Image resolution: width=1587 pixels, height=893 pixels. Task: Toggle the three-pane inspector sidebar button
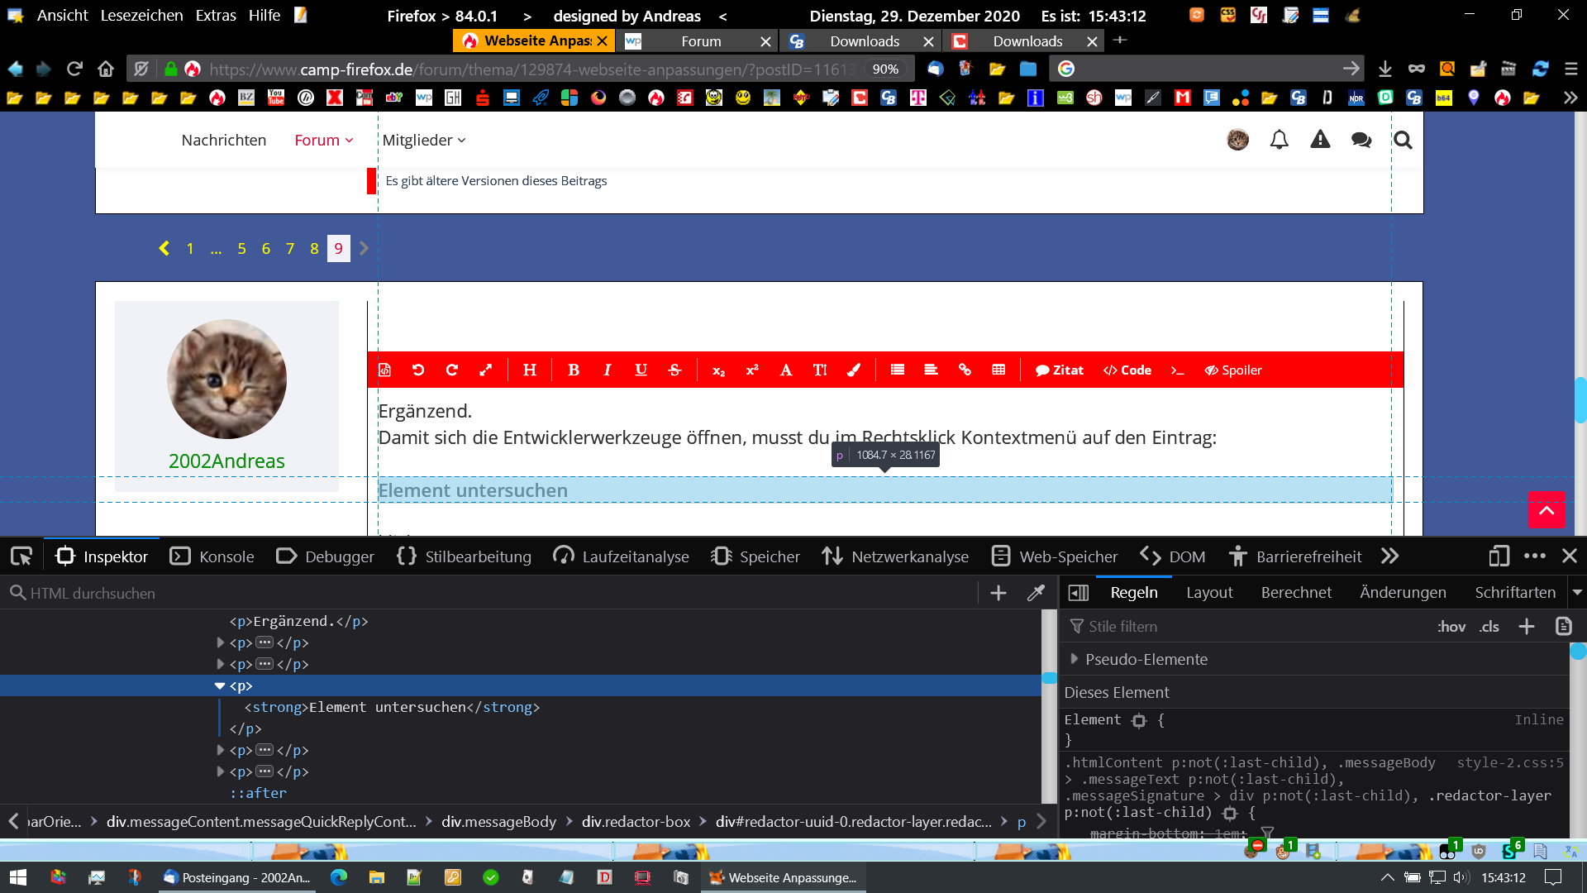1078,593
